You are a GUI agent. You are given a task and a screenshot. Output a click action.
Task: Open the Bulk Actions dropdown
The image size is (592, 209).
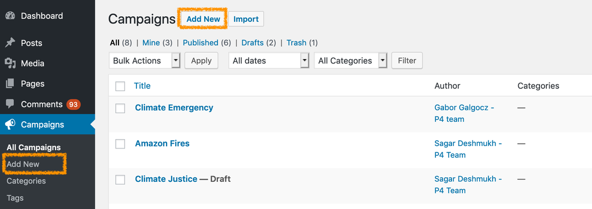click(144, 61)
